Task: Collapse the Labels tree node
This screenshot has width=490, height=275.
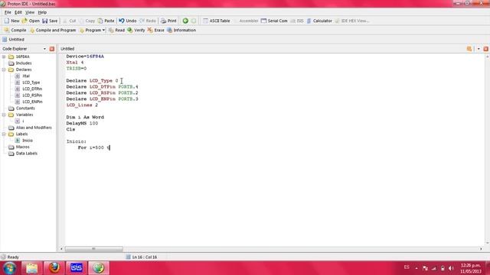Action: (4, 134)
